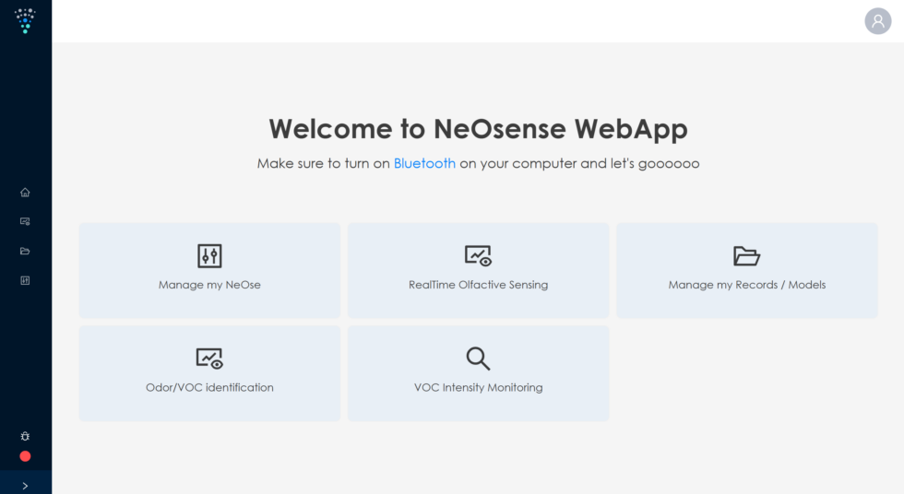Click the magnifier icon for VOC Intensity
Screen dimensions: 904x494
tap(478, 359)
